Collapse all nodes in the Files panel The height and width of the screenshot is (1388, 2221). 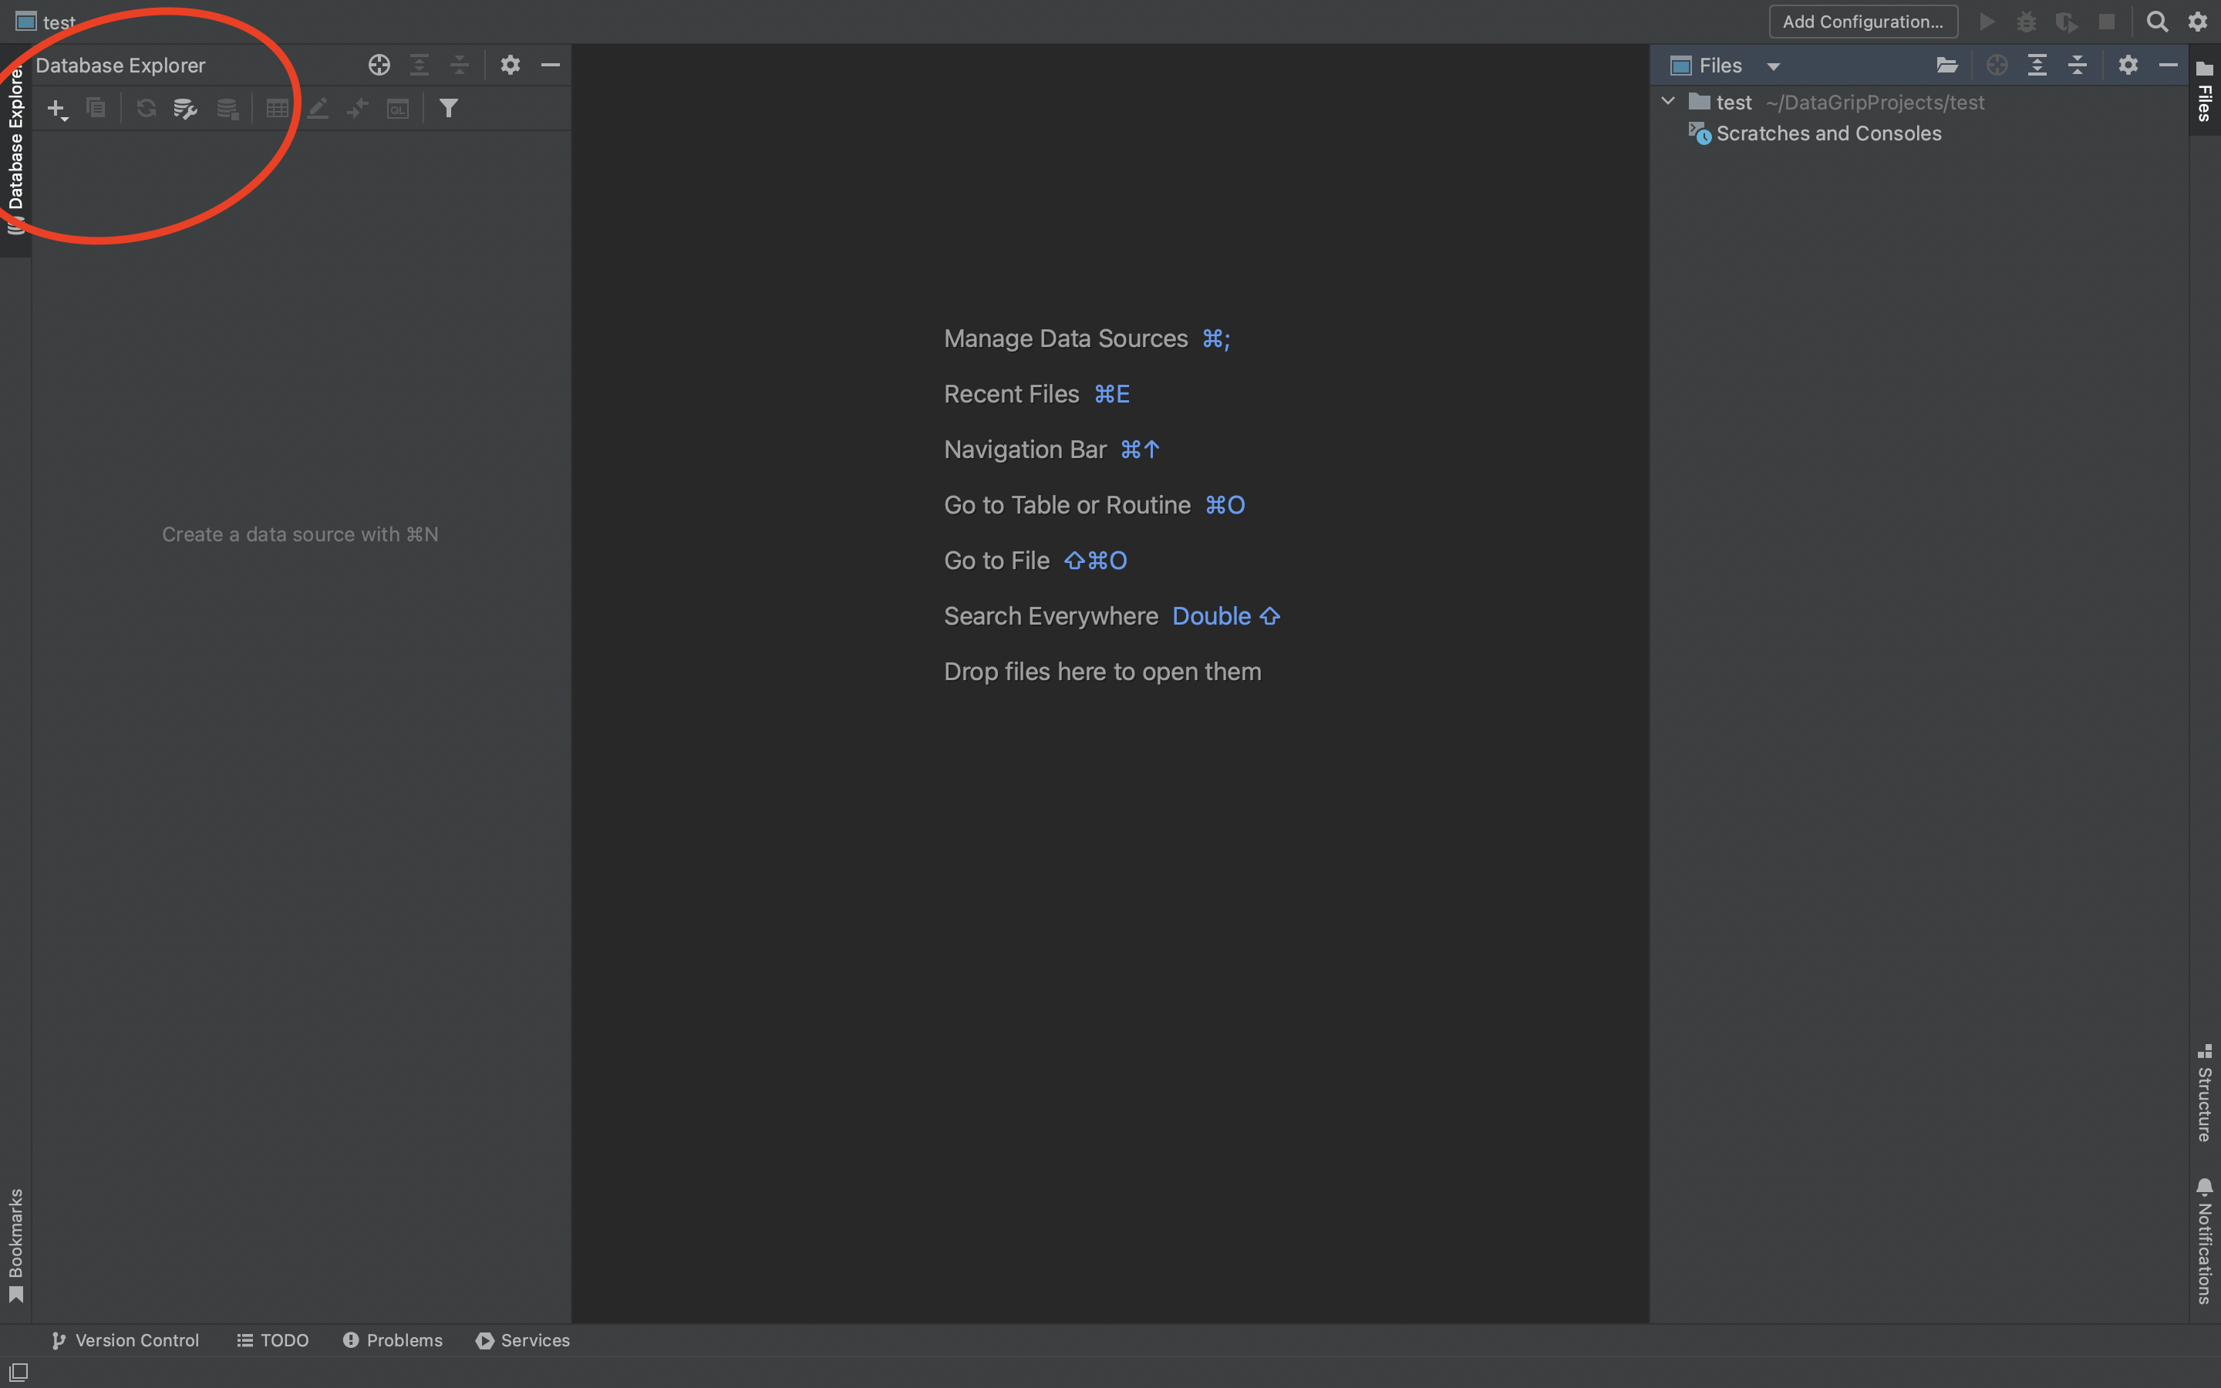[2077, 66]
